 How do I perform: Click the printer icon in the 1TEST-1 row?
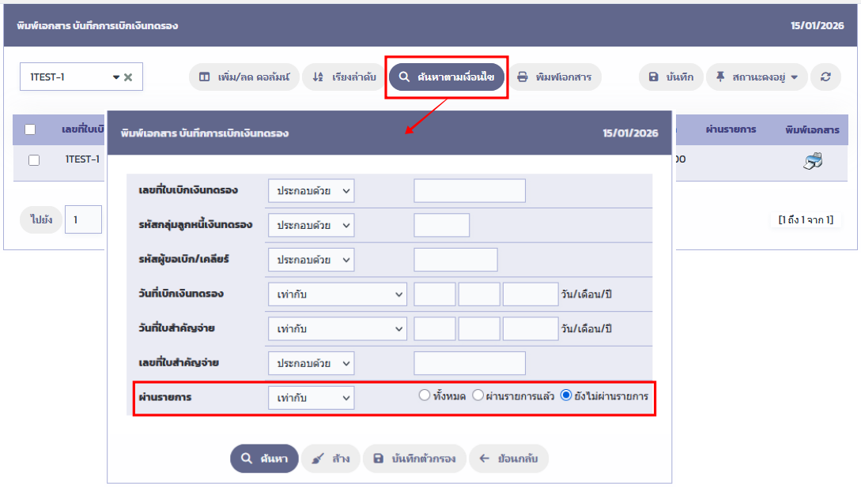pyautogui.click(x=813, y=161)
